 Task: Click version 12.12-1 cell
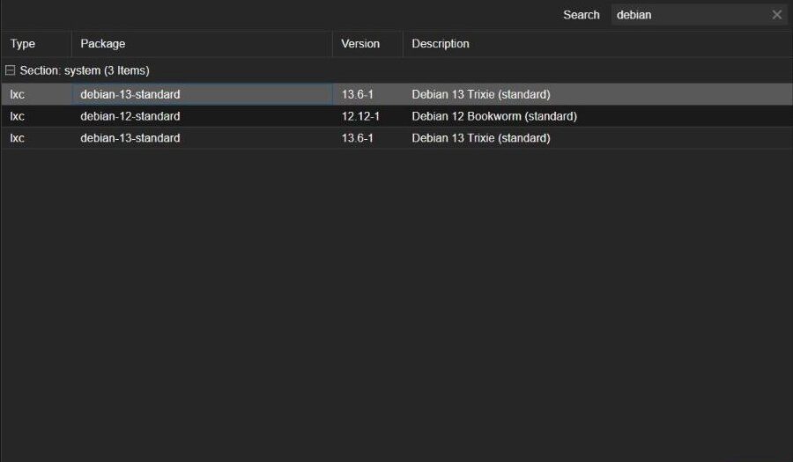pos(367,116)
